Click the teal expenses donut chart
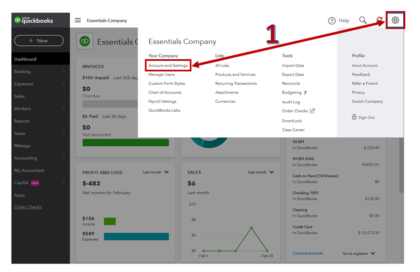420x272 pixels. [209, 142]
